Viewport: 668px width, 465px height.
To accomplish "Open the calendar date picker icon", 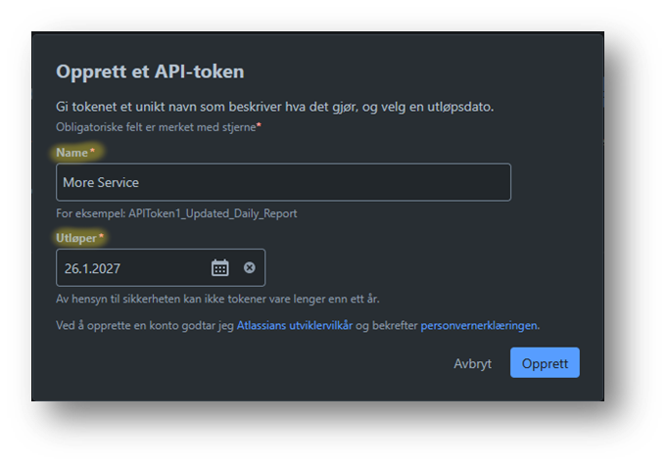I will click(x=220, y=267).
